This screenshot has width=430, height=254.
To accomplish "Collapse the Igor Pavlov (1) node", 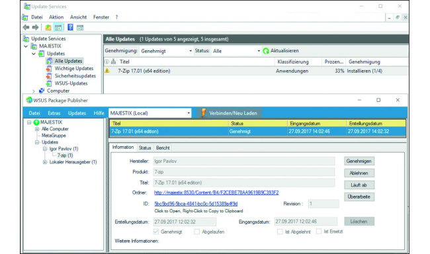I will point(45,149).
